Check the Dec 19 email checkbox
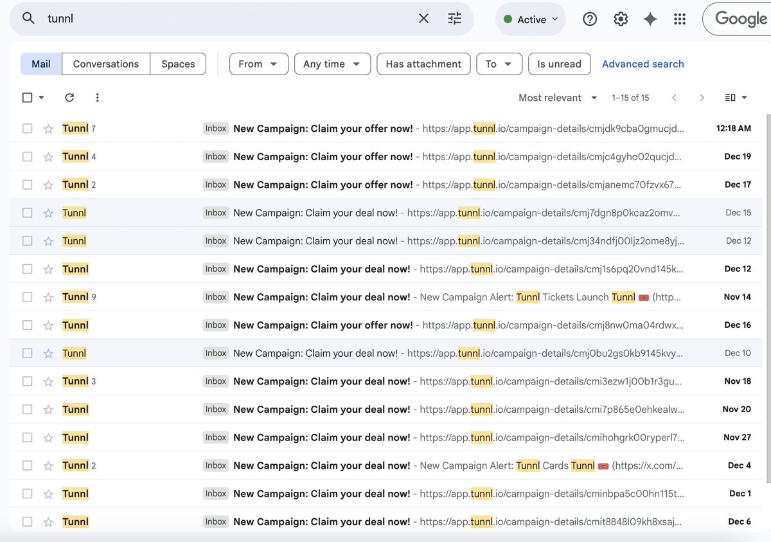 click(x=27, y=157)
